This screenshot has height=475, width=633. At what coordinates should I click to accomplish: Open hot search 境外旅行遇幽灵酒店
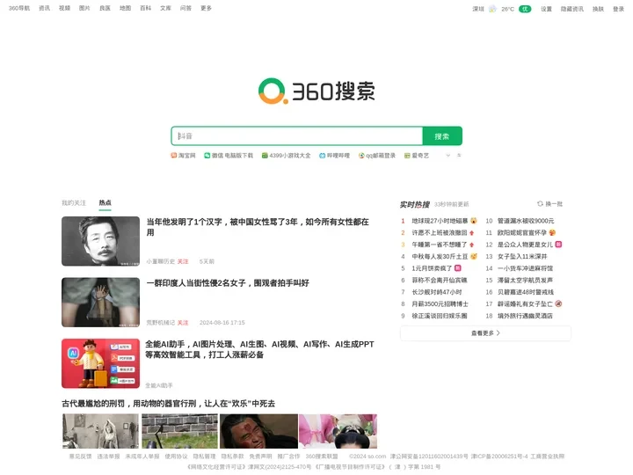[x=525, y=316]
